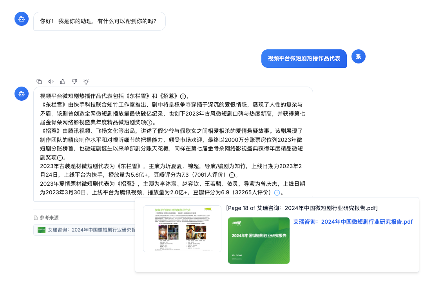Click citation marker ① after 《招惹》 line
The image size is (442, 286).
tap(60, 158)
